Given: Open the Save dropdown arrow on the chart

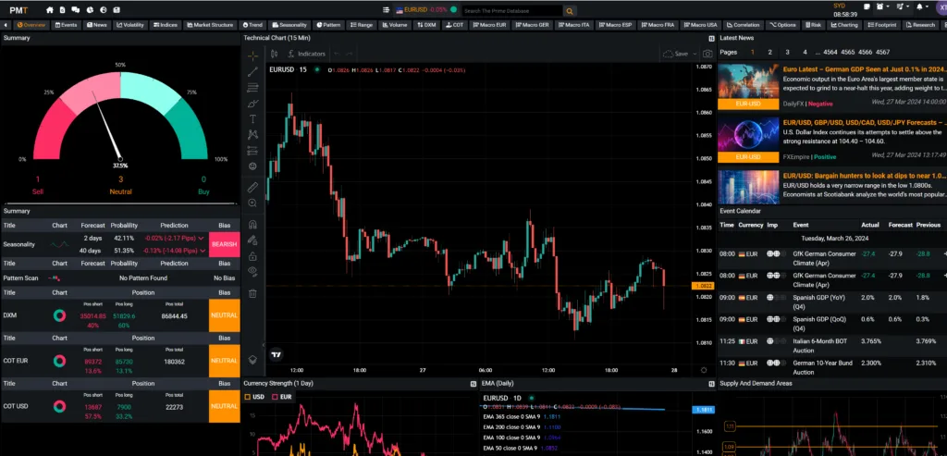Looking at the screenshot, I should [x=695, y=54].
